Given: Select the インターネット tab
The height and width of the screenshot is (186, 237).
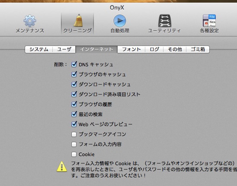Looking at the screenshot, I should click(96, 49).
